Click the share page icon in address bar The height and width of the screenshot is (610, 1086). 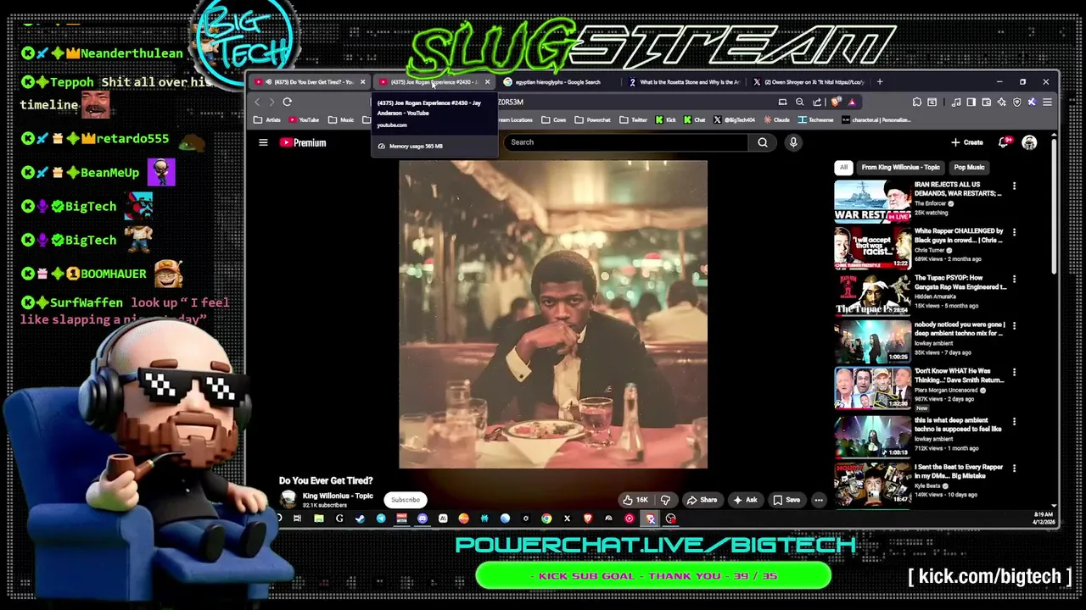pyautogui.click(x=817, y=102)
